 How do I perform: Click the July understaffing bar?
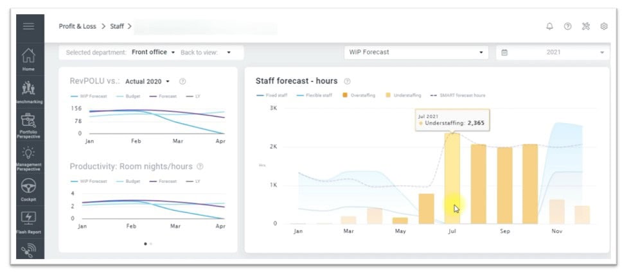coord(452,180)
